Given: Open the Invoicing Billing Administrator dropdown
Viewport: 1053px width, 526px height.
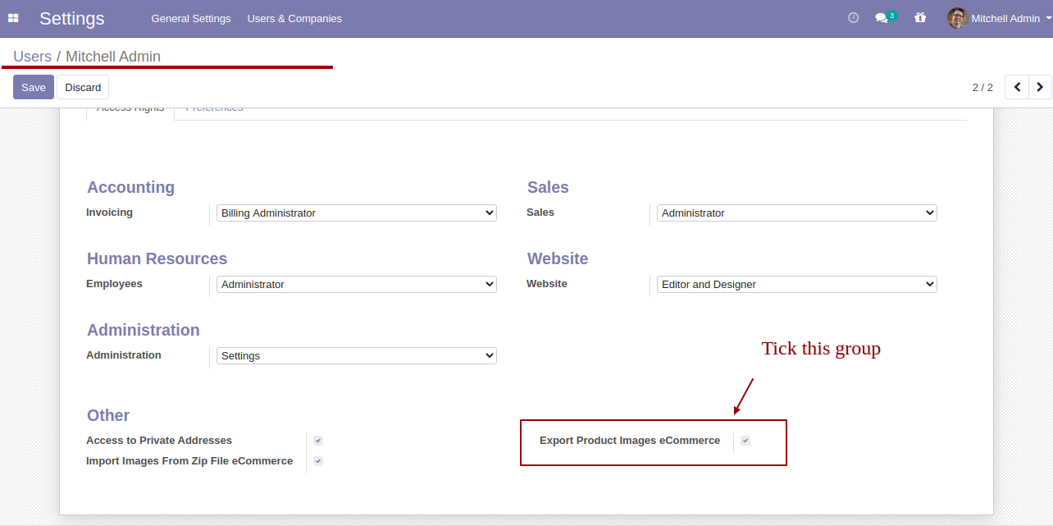Looking at the screenshot, I should 357,213.
